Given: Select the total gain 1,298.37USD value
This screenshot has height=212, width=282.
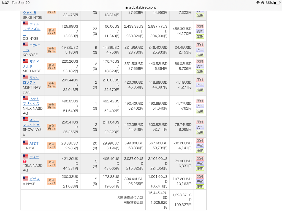Looking at the screenshot, I should pyautogui.click(x=182, y=197).
